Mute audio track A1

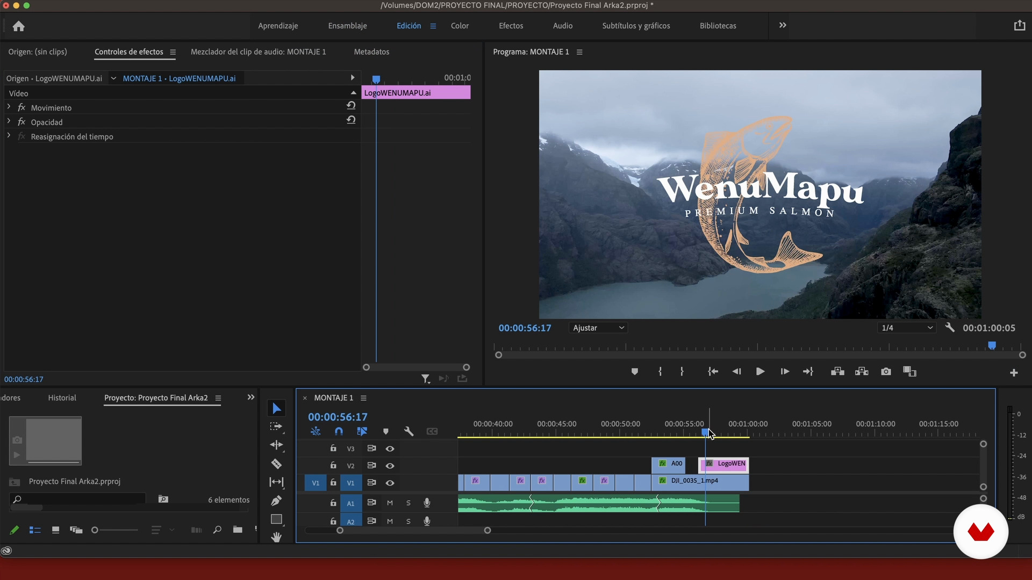tap(390, 503)
